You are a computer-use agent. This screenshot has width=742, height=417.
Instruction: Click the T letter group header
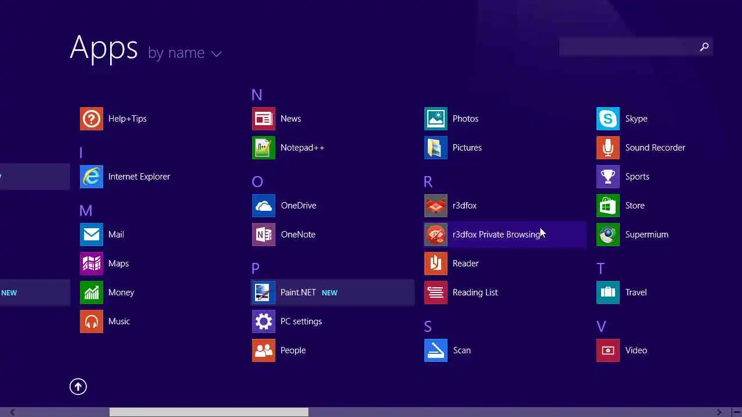601,269
